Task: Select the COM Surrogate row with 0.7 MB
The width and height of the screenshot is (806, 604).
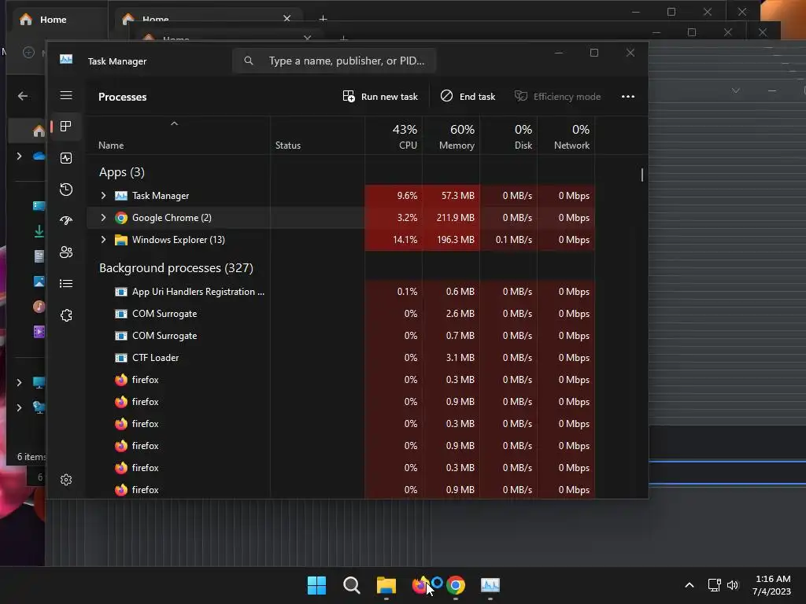Action: (341, 336)
